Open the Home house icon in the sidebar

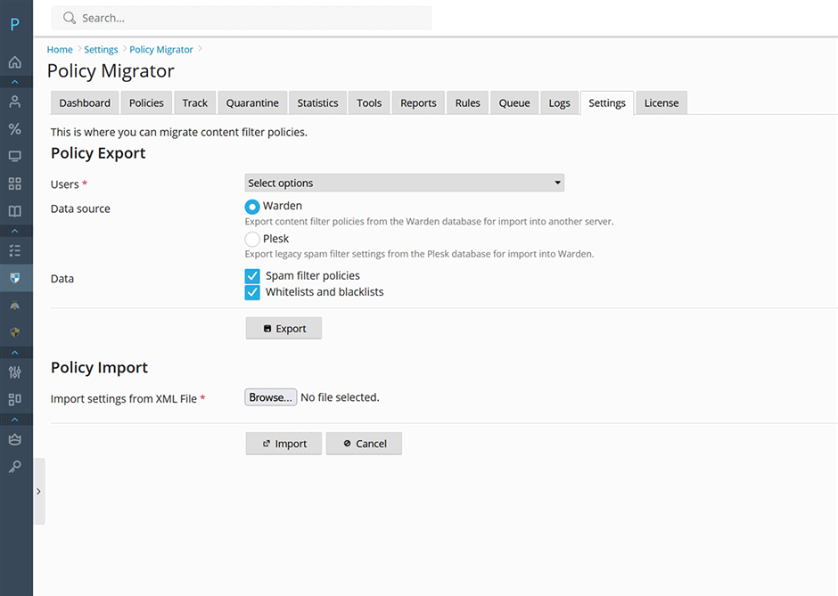[x=15, y=62]
